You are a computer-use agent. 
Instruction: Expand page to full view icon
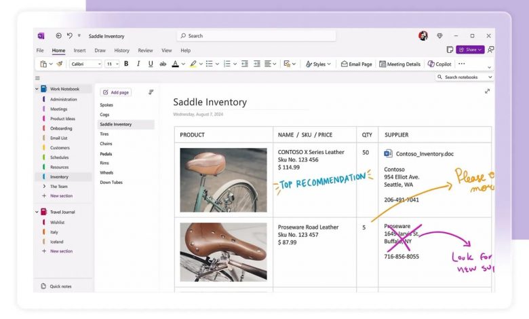click(487, 92)
